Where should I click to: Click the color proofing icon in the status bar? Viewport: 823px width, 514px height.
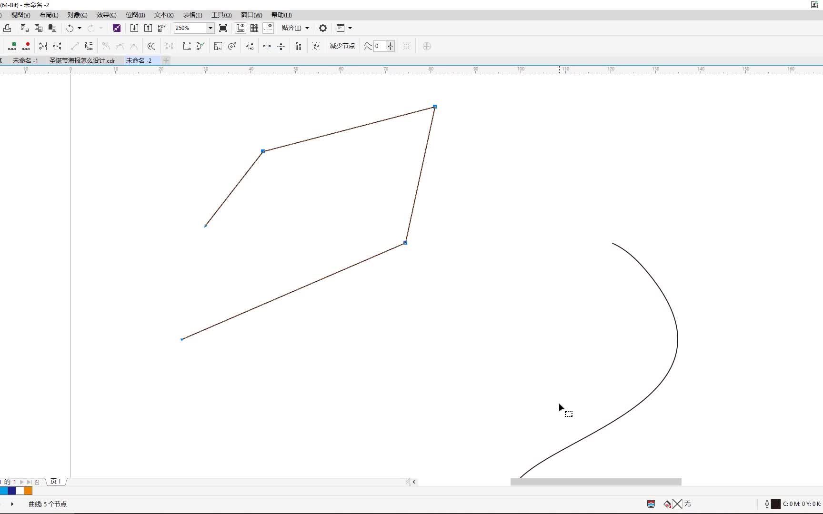(x=651, y=504)
